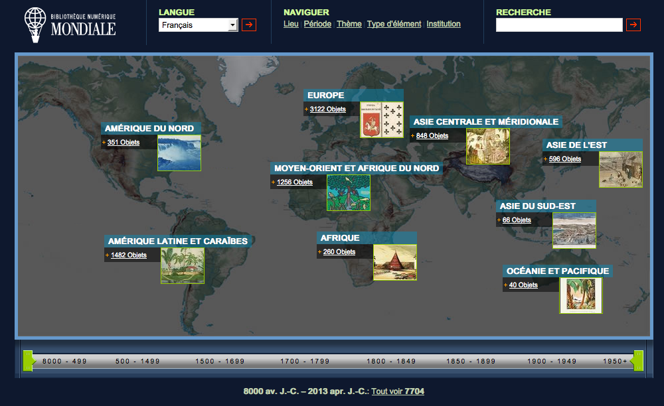Open the Lieu navigation item
The image size is (664, 406).
291,24
